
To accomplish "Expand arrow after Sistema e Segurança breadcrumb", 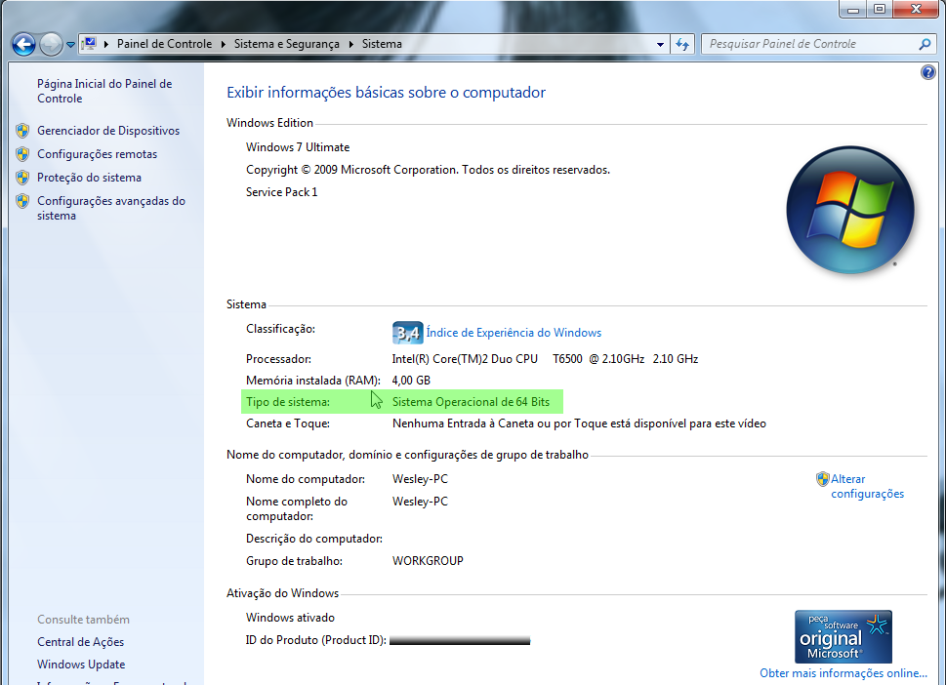I will point(351,44).
